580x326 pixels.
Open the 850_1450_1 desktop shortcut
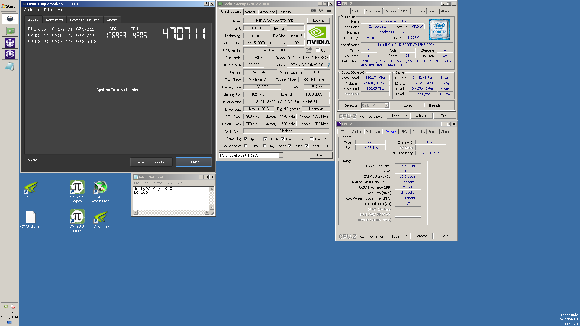point(31,190)
